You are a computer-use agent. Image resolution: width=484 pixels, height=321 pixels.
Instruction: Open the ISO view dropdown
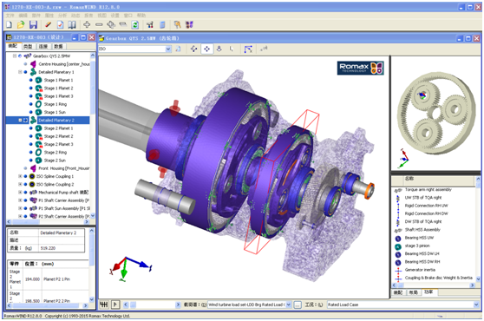[x=168, y=49]
